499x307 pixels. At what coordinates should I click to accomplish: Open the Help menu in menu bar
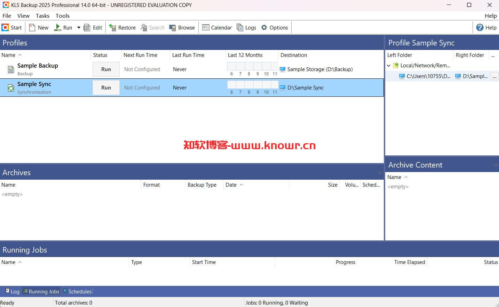(491, 16)
